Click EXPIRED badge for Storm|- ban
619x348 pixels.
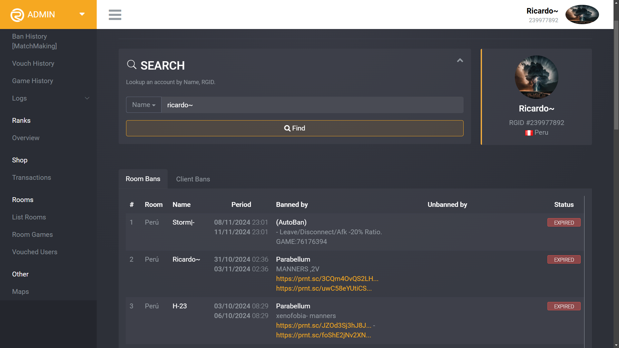click(564, 223)
